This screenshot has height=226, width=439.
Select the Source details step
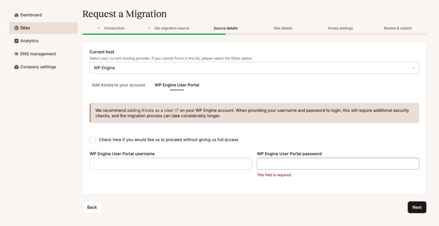point(226,28)
